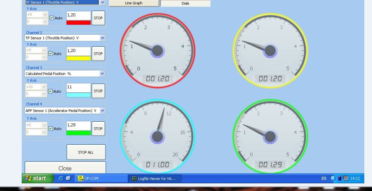The image size is (372, 191).
Task: Open Channel 2 Y Axis 0 minimum dropdown
Action: [44, 57]
